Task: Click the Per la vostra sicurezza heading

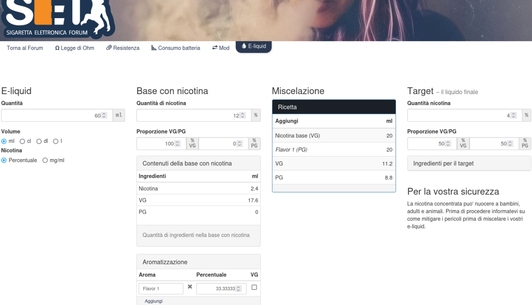Action: point(453,192)
